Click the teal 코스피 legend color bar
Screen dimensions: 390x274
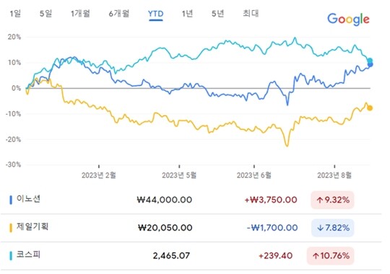pos(11,256)
